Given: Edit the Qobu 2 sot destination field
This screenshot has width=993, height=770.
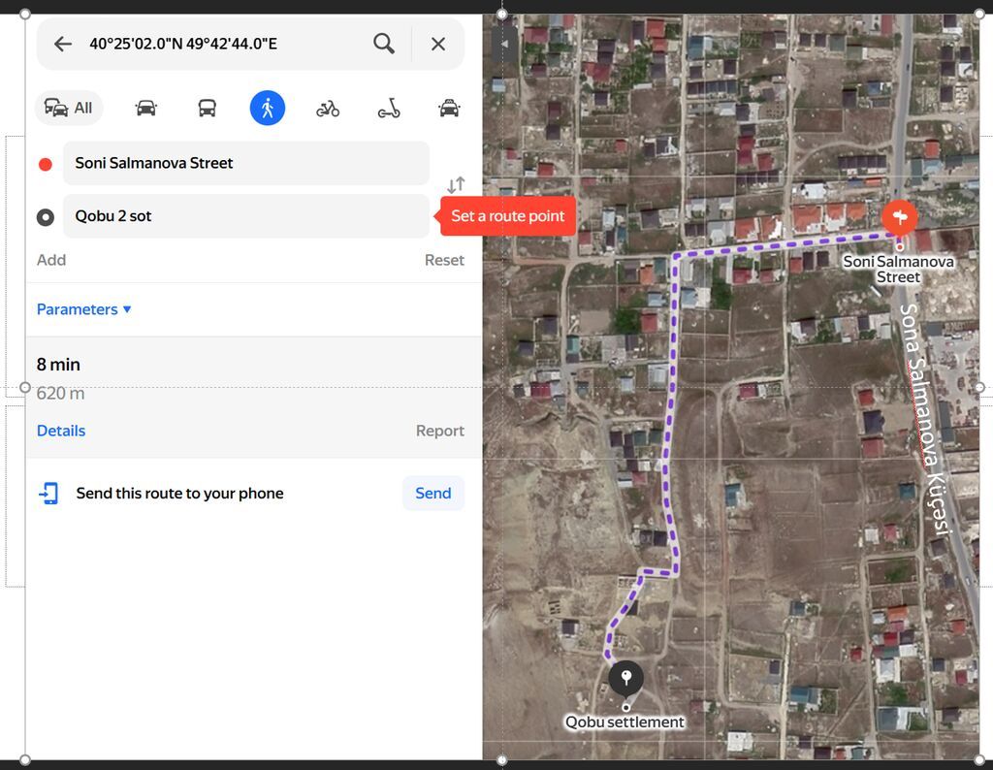Looking at the screenshot, I should [x=245, y=216].
